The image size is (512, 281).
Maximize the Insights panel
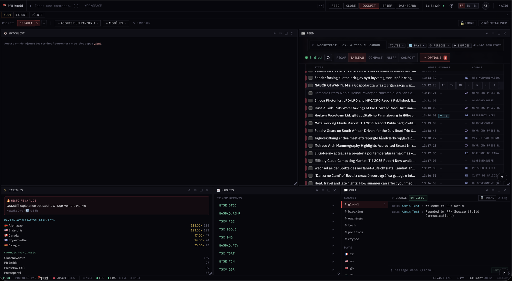coord(201,190)
